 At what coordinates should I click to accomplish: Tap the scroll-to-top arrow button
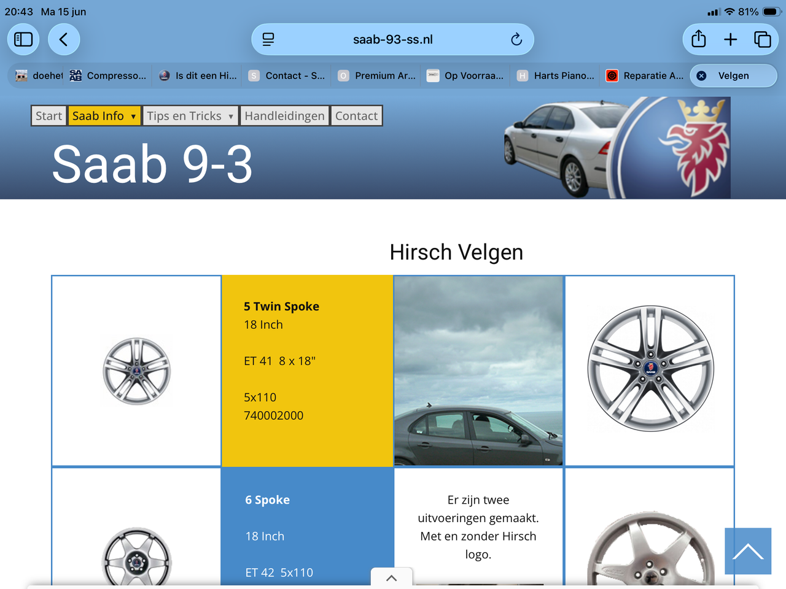tap(748, 551)
